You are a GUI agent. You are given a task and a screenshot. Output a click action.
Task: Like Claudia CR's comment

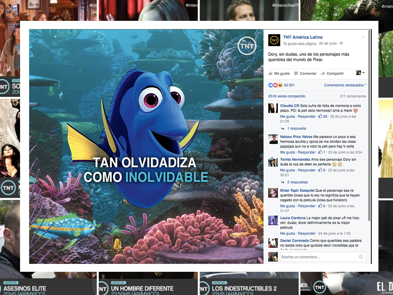tap(288, 116)
